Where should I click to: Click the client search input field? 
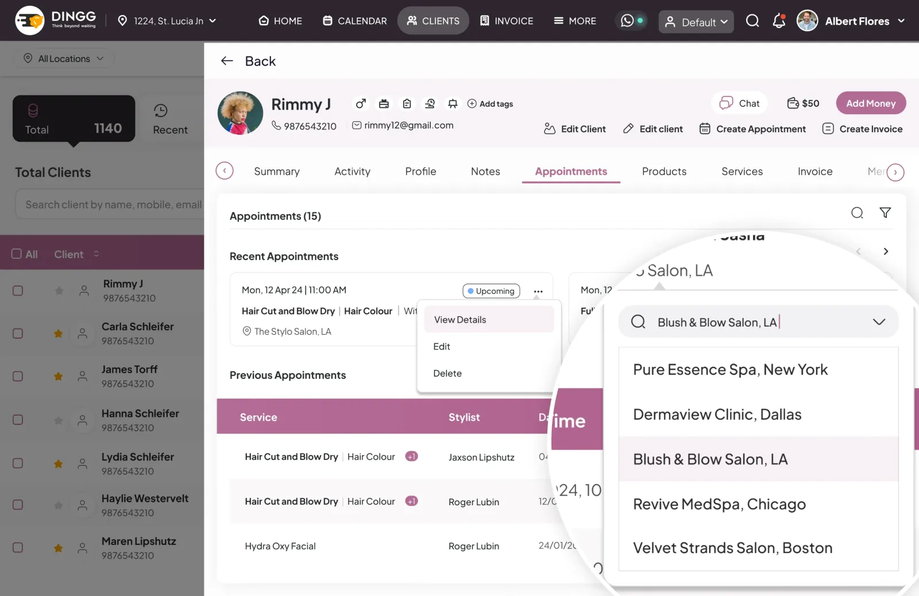(109, 204)
